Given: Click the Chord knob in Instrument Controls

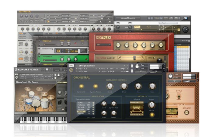Looking at the screenshot, I should pyautogui.click(x=124, y=86).
